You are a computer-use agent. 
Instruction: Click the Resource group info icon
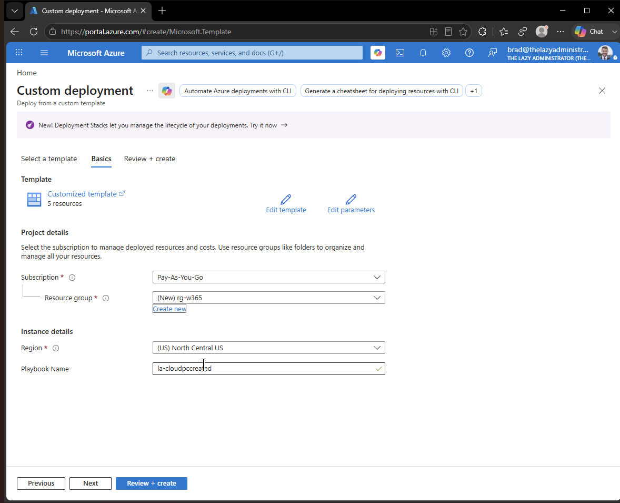tap(106, 298)
